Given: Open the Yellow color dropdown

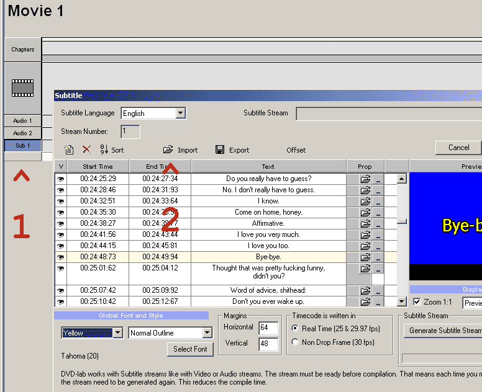Looking at the screenshot, I should pyautogui.click(x=118, y=332).
